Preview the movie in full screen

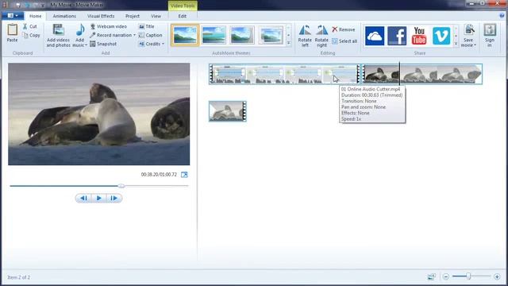(x=184, y=175)
